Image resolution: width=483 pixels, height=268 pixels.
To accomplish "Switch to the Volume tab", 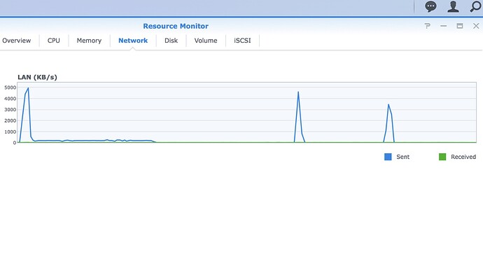I will [206, 41].
